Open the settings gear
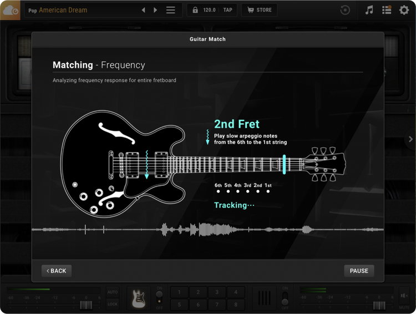 [x=404, y=10]
